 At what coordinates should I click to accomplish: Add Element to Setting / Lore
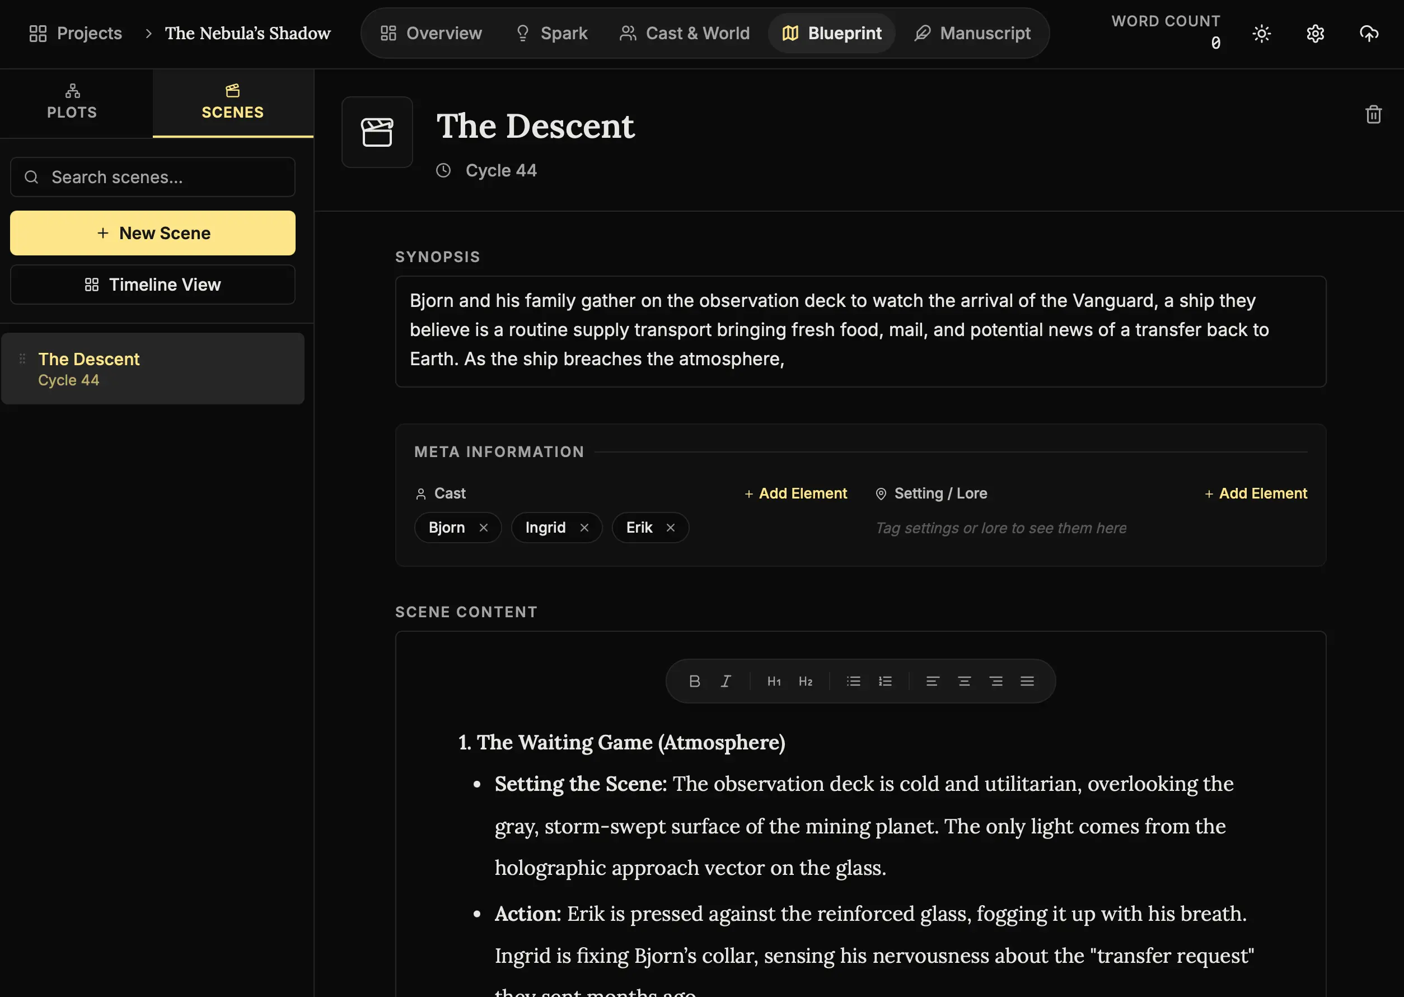pos(1256,493)
